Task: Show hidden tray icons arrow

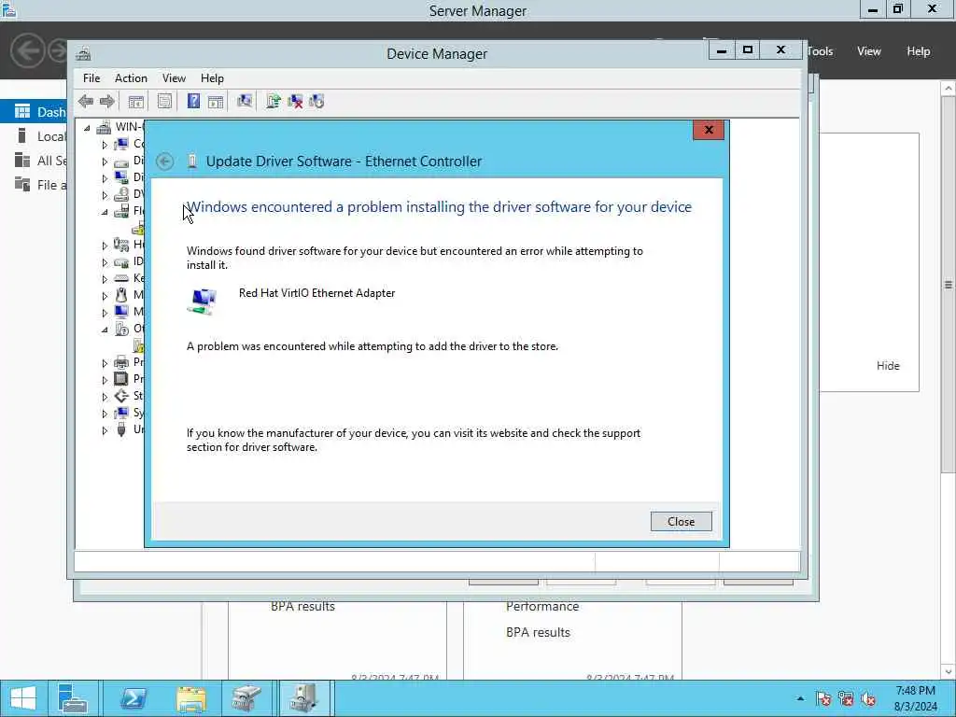Action: (x=800, y=698)
